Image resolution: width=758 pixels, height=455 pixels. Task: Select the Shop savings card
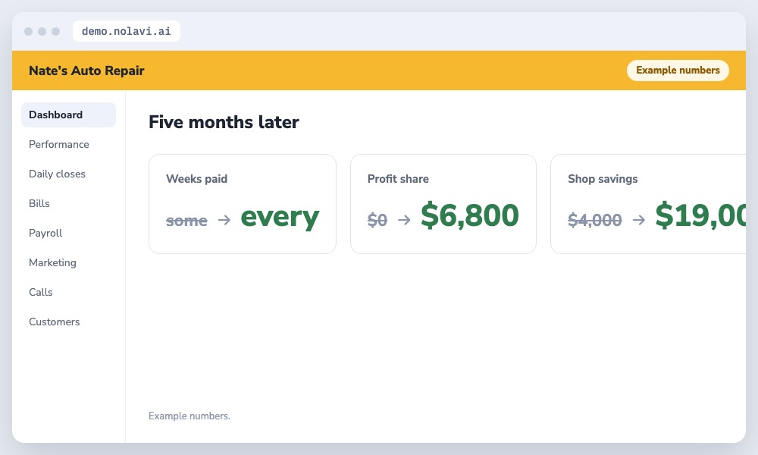click(x=648, y=204)
